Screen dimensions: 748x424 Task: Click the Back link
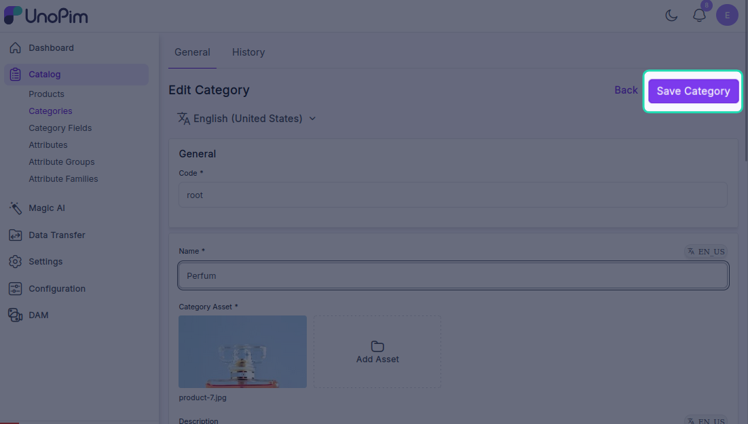[626, 90]
